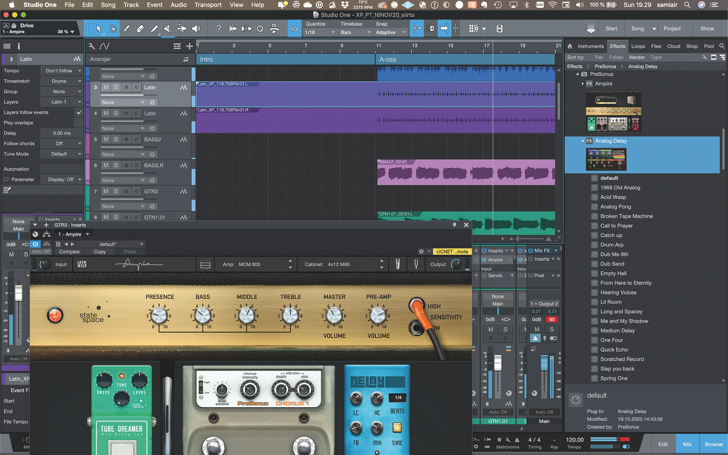728x455 pixels.
Task: Open the Transport menu
Action: click(208, 5)
